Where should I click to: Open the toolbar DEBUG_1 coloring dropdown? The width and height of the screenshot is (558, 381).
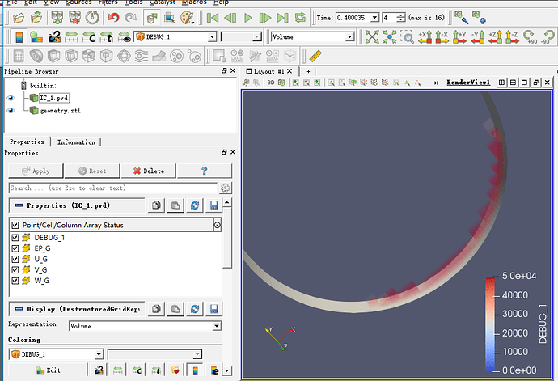pos(175,36)
